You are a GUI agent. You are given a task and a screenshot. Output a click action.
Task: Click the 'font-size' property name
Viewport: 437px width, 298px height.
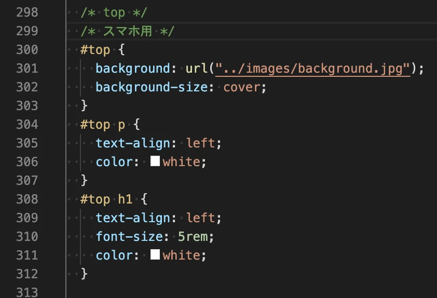(129, 237)
